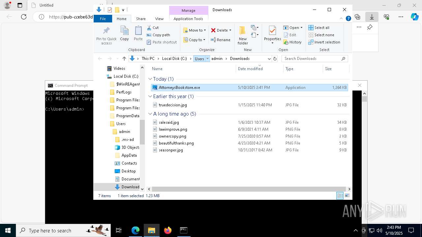Switch to the View tab
This screenshot has height=237, width=422.
pyautogui.click(x=159, y=19)
